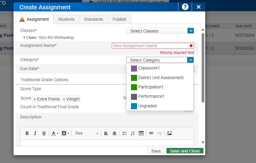Choose District Unit Assessment category

pos(160,78)
